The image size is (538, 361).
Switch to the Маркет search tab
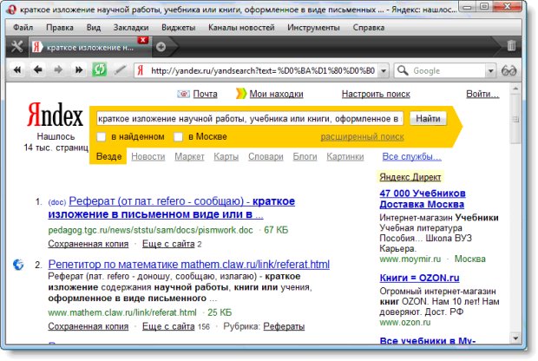(189, 156)
